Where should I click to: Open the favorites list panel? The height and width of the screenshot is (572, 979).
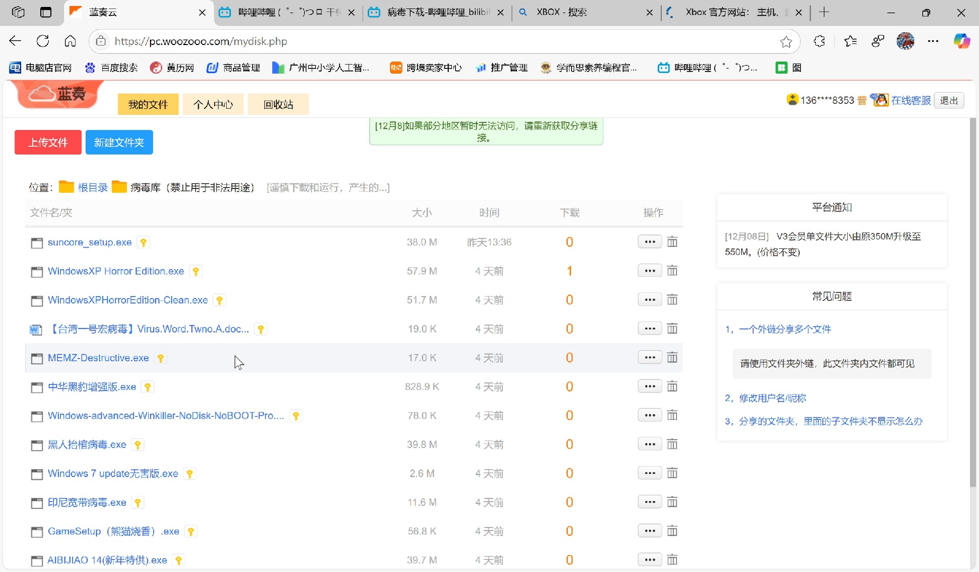pos(850,41)
